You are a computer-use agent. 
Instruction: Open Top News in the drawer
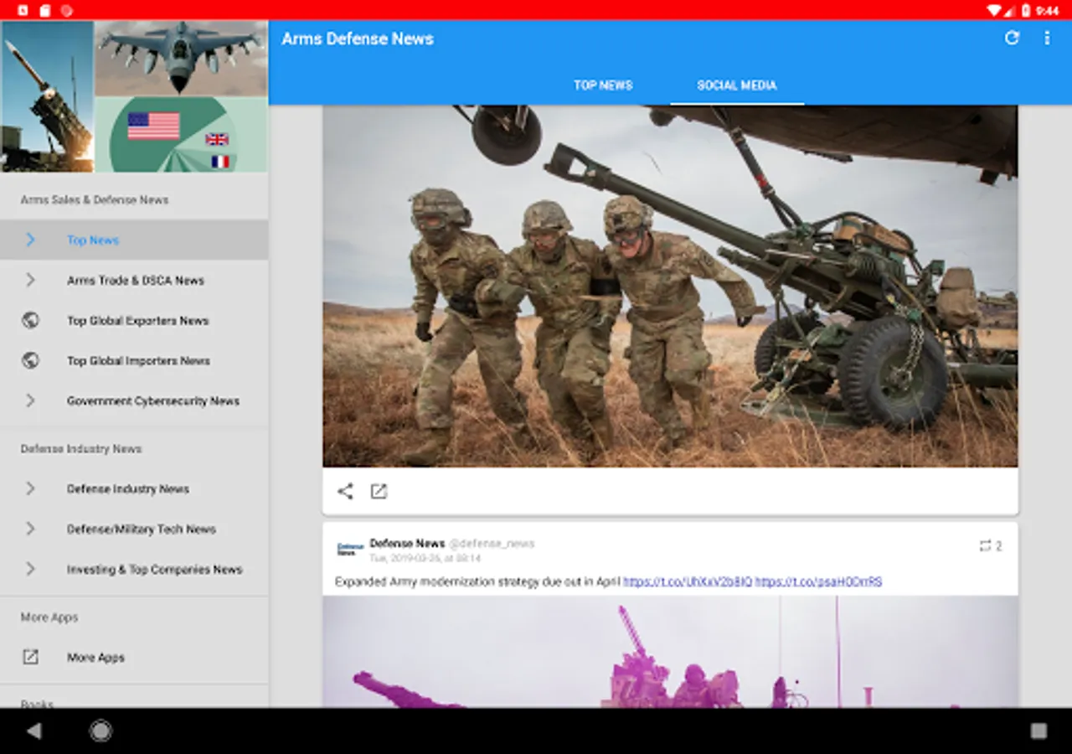(134, 240)
